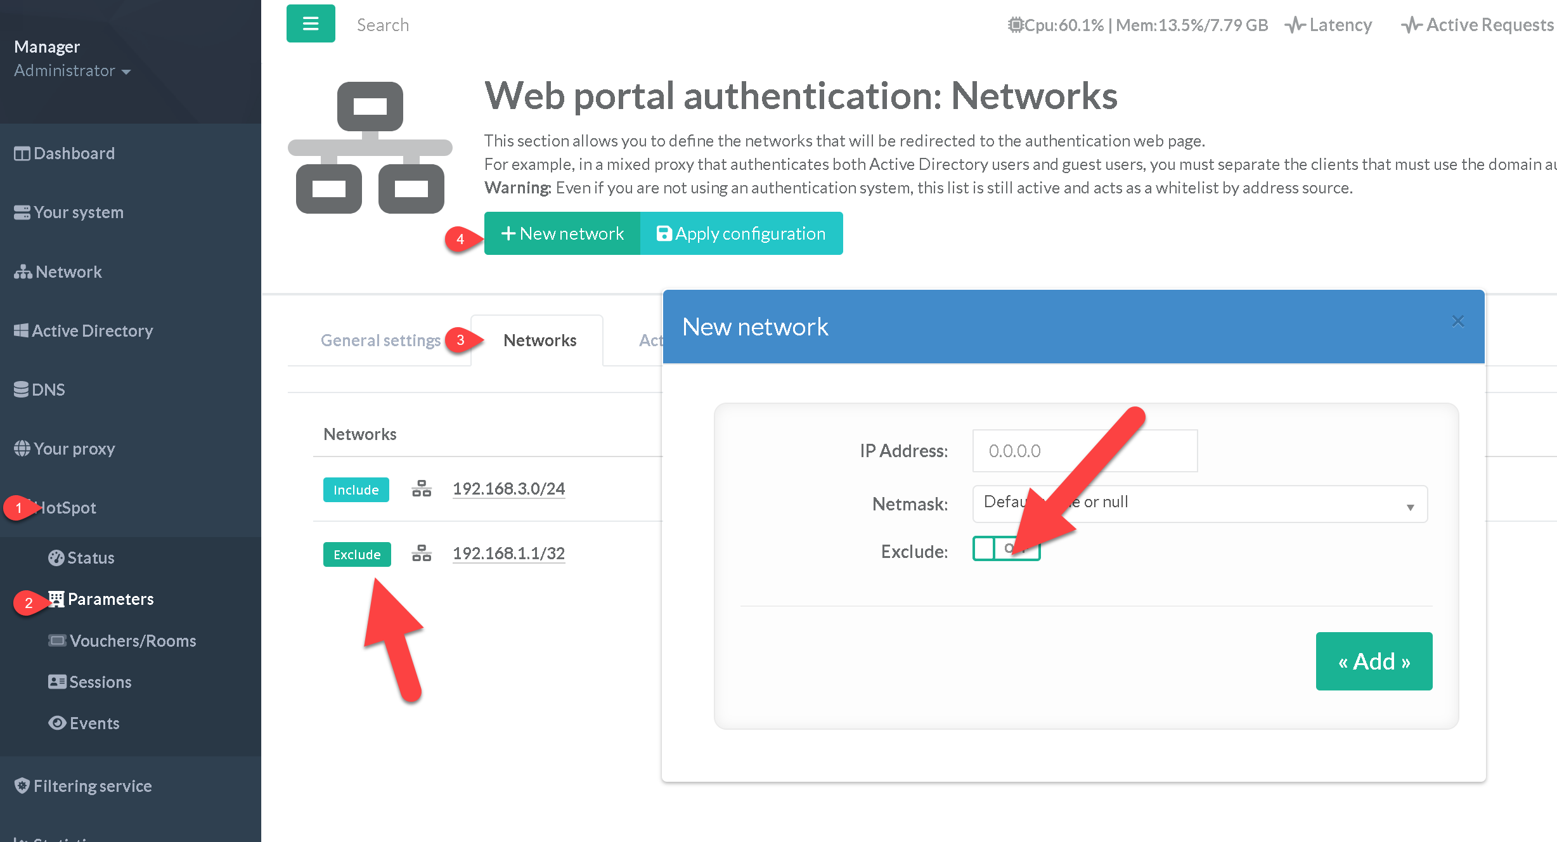1557x842 pixels.
Task: Click the Include badge on first network
Action: [356, 489]
